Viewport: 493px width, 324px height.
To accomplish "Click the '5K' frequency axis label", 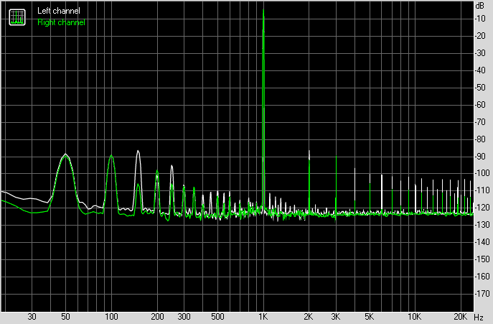I will tap(369, 317).
